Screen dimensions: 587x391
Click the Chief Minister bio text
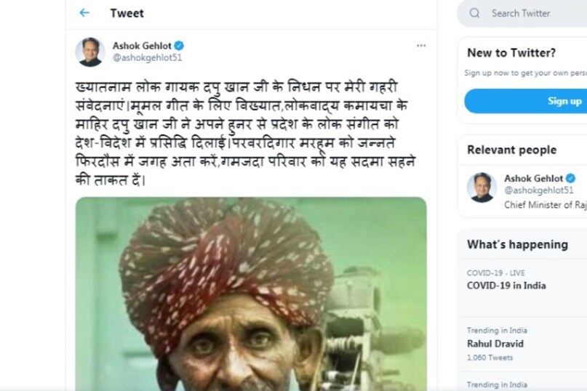(x=545, y=205)
